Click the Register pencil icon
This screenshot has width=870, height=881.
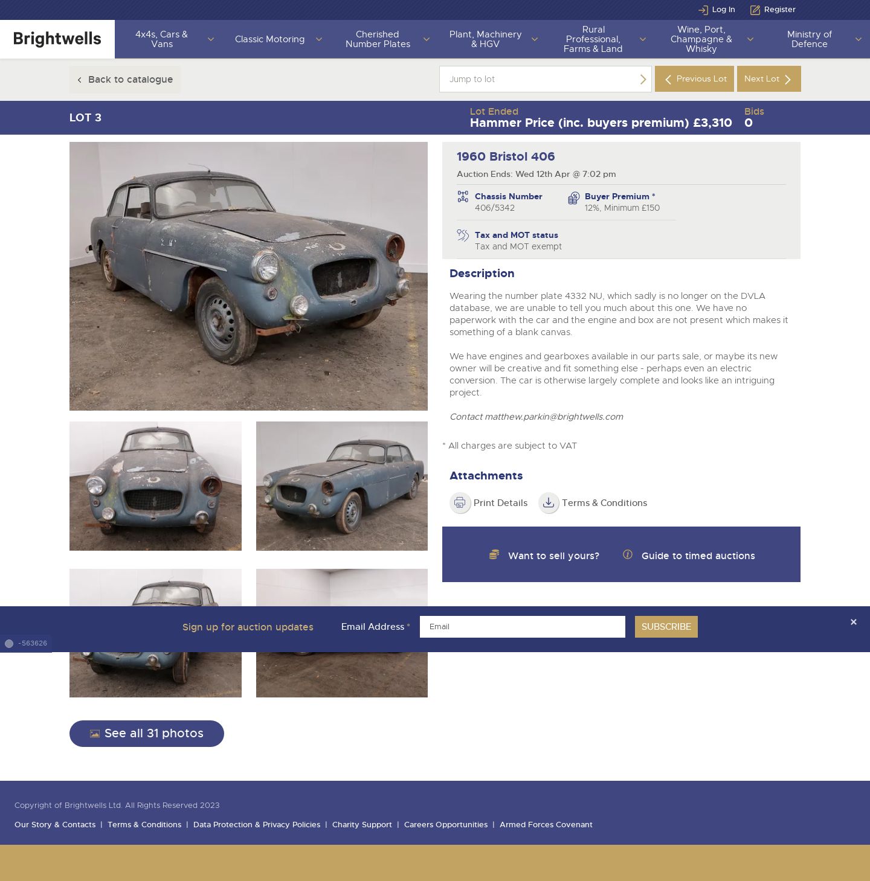(x=755, y=10)
